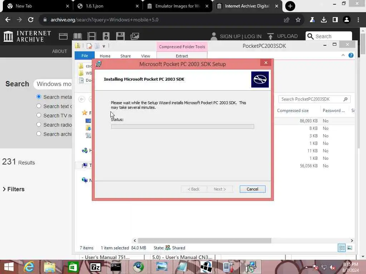Viewport: 366px width, 274px height.
Task: Open Chrome three-dot menu
Action: pyautogui.click(x=358, y=20)
